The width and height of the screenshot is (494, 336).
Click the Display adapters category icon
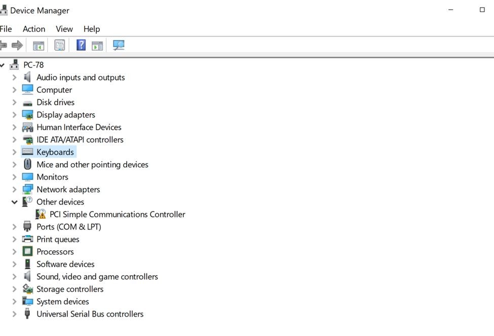click(x=27, y=115)
